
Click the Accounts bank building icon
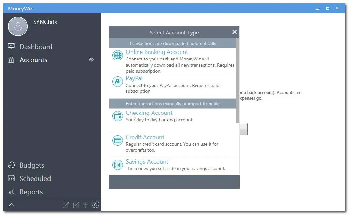(x=11, y=60)
